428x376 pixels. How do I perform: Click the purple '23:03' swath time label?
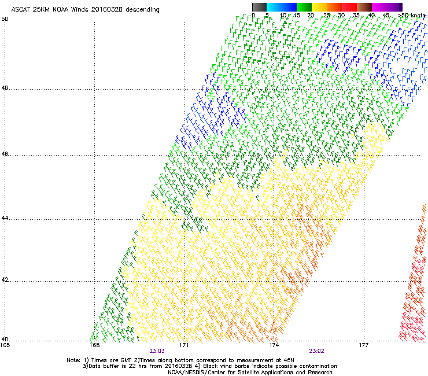coord(157,351)
